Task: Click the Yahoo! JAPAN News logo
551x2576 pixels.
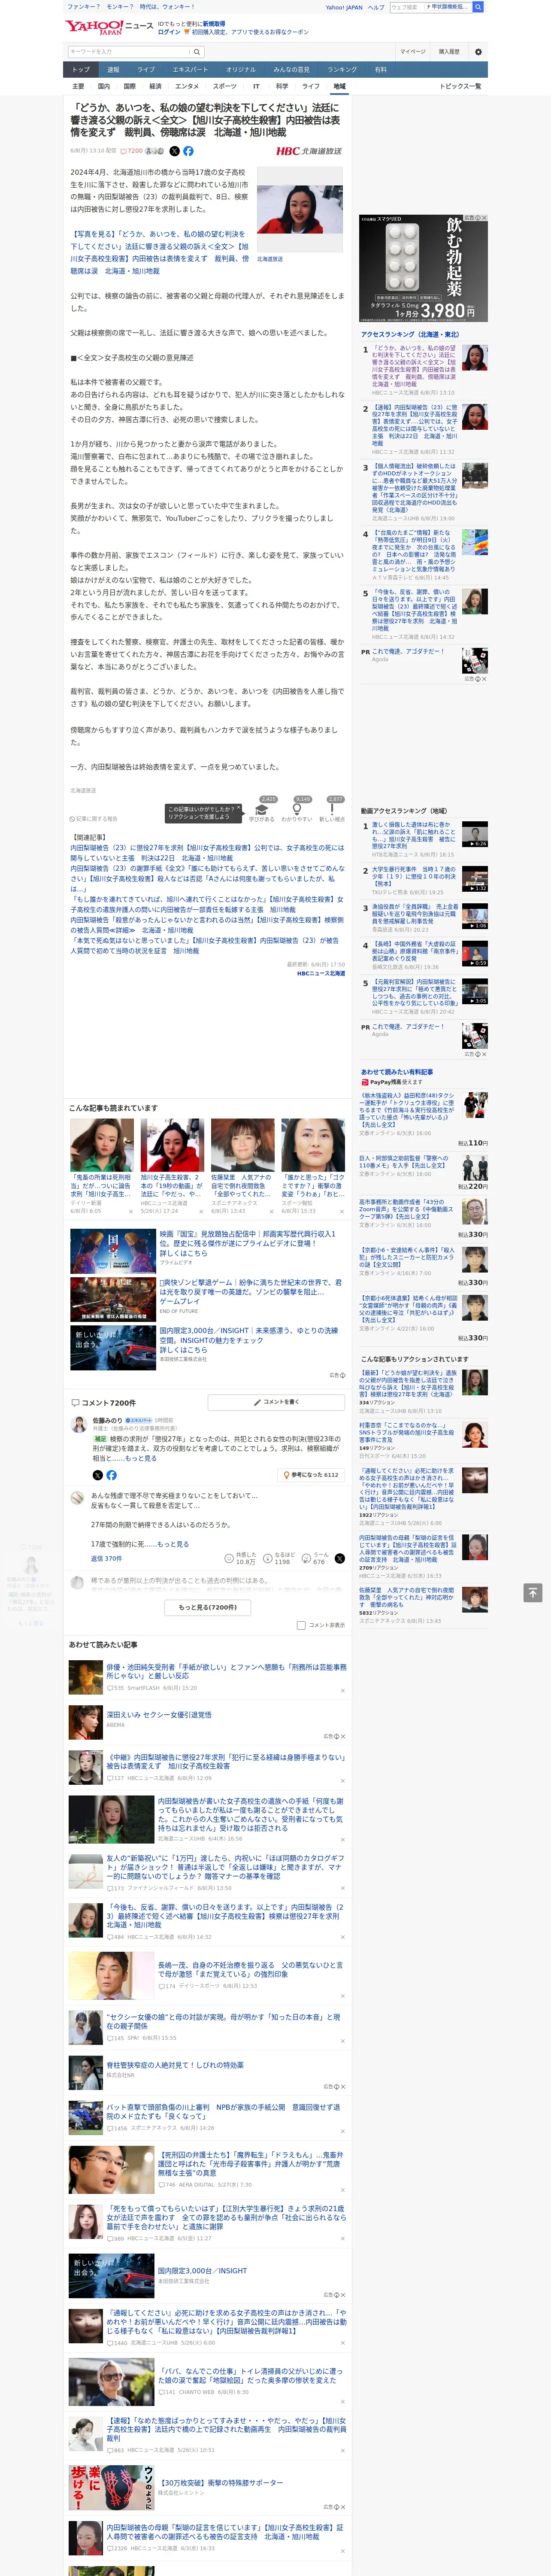Action: (x=108, y=27)
